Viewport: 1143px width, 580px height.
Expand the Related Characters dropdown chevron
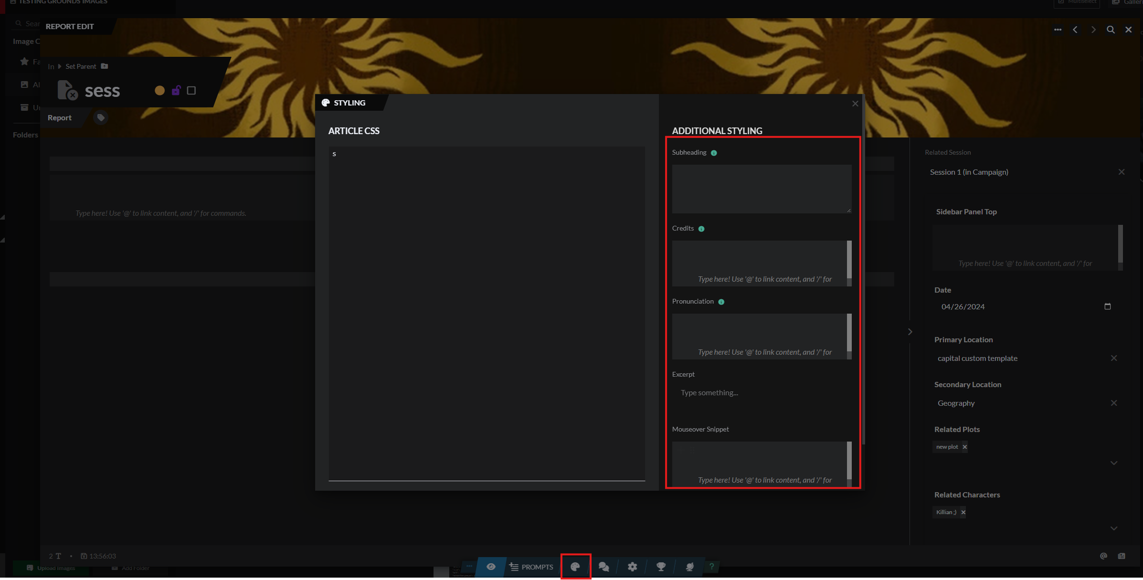1114,528
